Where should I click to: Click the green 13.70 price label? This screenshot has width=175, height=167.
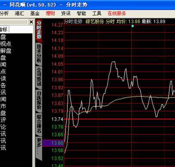[x=57, y=127]
